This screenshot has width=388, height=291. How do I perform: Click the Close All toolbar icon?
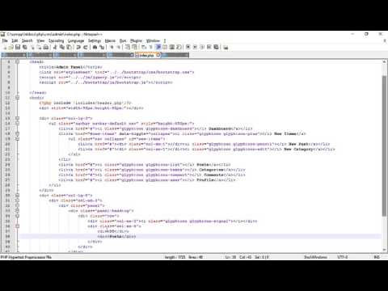tap(39, 47)
